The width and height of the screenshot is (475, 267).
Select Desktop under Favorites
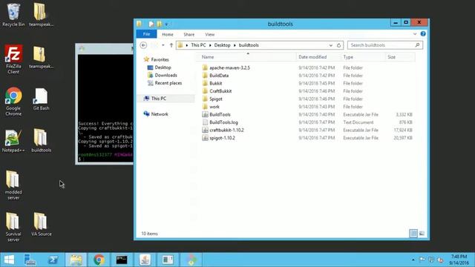pyautogui.click(x=163, y=67)
